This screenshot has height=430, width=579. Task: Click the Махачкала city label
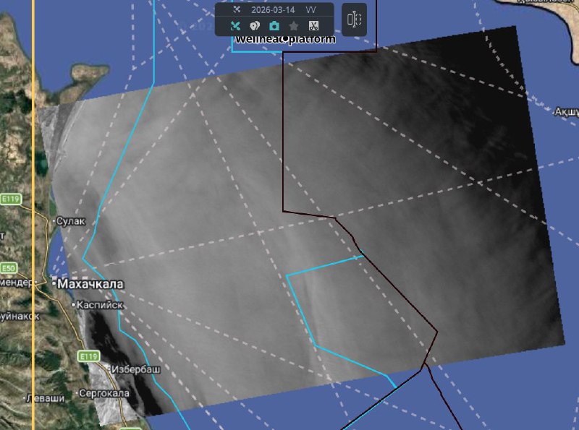point(90,285)
